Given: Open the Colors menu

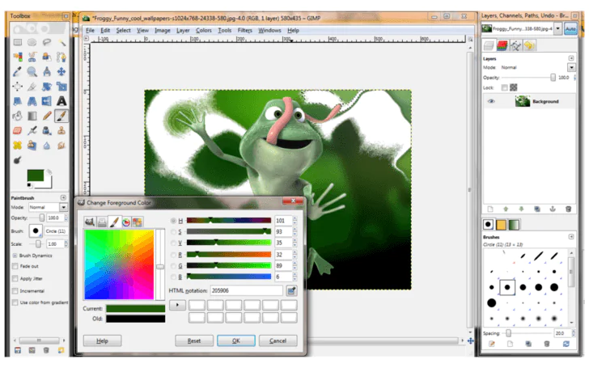Looking at the screenshot, I should [x=205, y=30].
